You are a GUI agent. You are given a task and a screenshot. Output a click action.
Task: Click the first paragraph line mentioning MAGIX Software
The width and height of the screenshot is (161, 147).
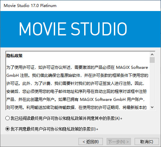[77, 67]
